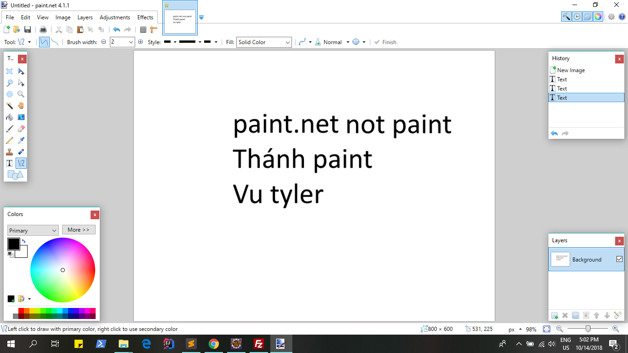Select the Text tool in Tools panel
Image resolution: width=628 pixels, height=353 pixels.
tap(9, 163)
